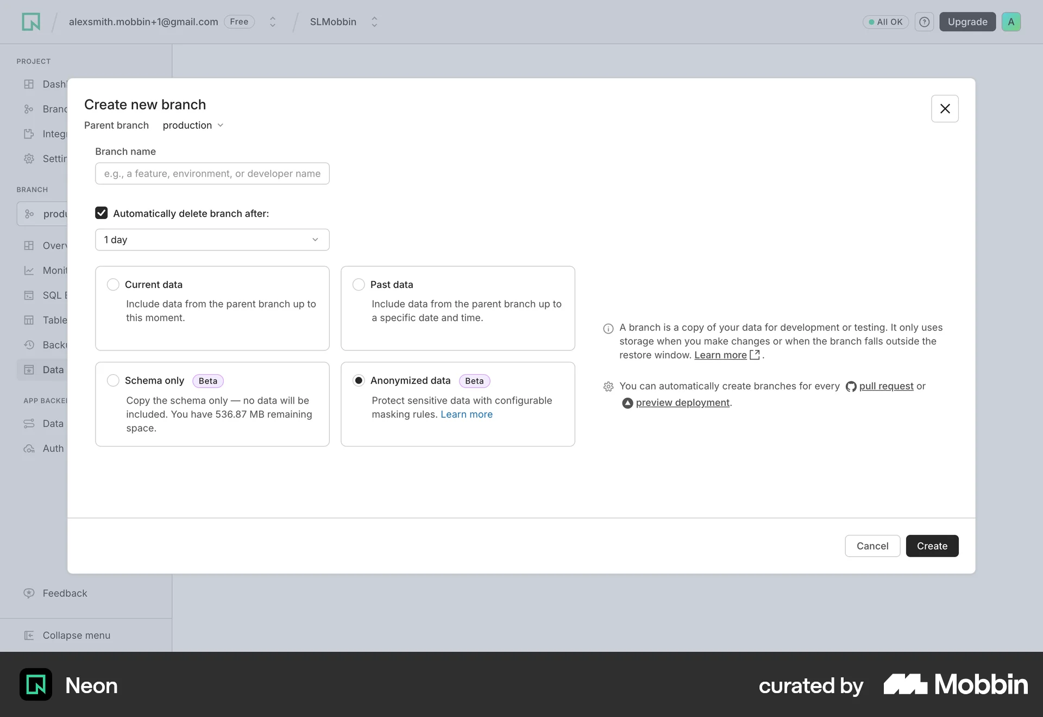Click the SQL Editor sidebar icon
The height and width of the screenshot is (717, 1043).
pyautogui.click(x=29, y=295)
